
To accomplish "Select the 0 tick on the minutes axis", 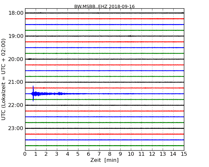I will (x=25, y=154).
